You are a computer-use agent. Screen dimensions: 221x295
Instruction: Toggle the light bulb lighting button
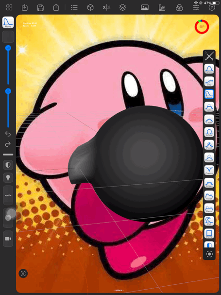click(8, 177)
